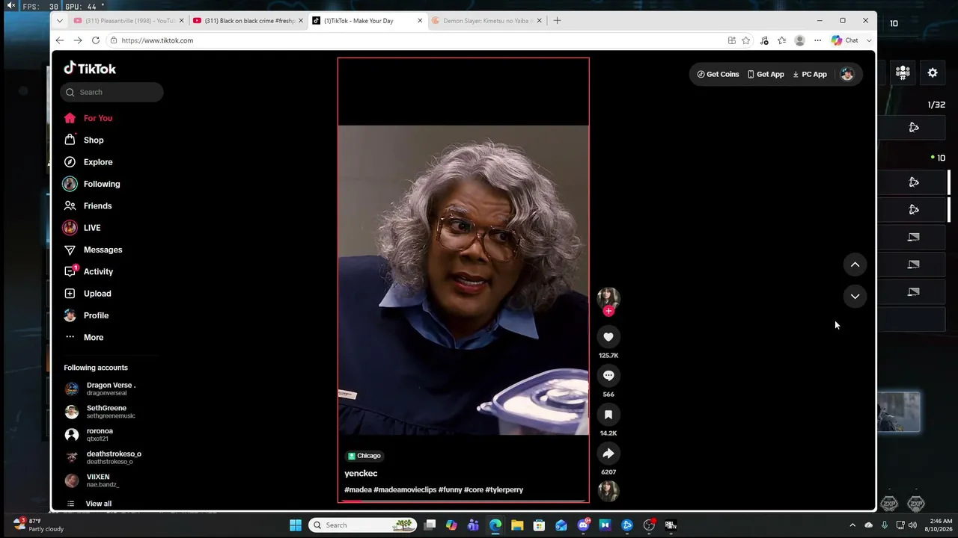Screen dimensions: 958x538
Task: Open the #madeamovieclips hashtag
Action: (405, 490)
